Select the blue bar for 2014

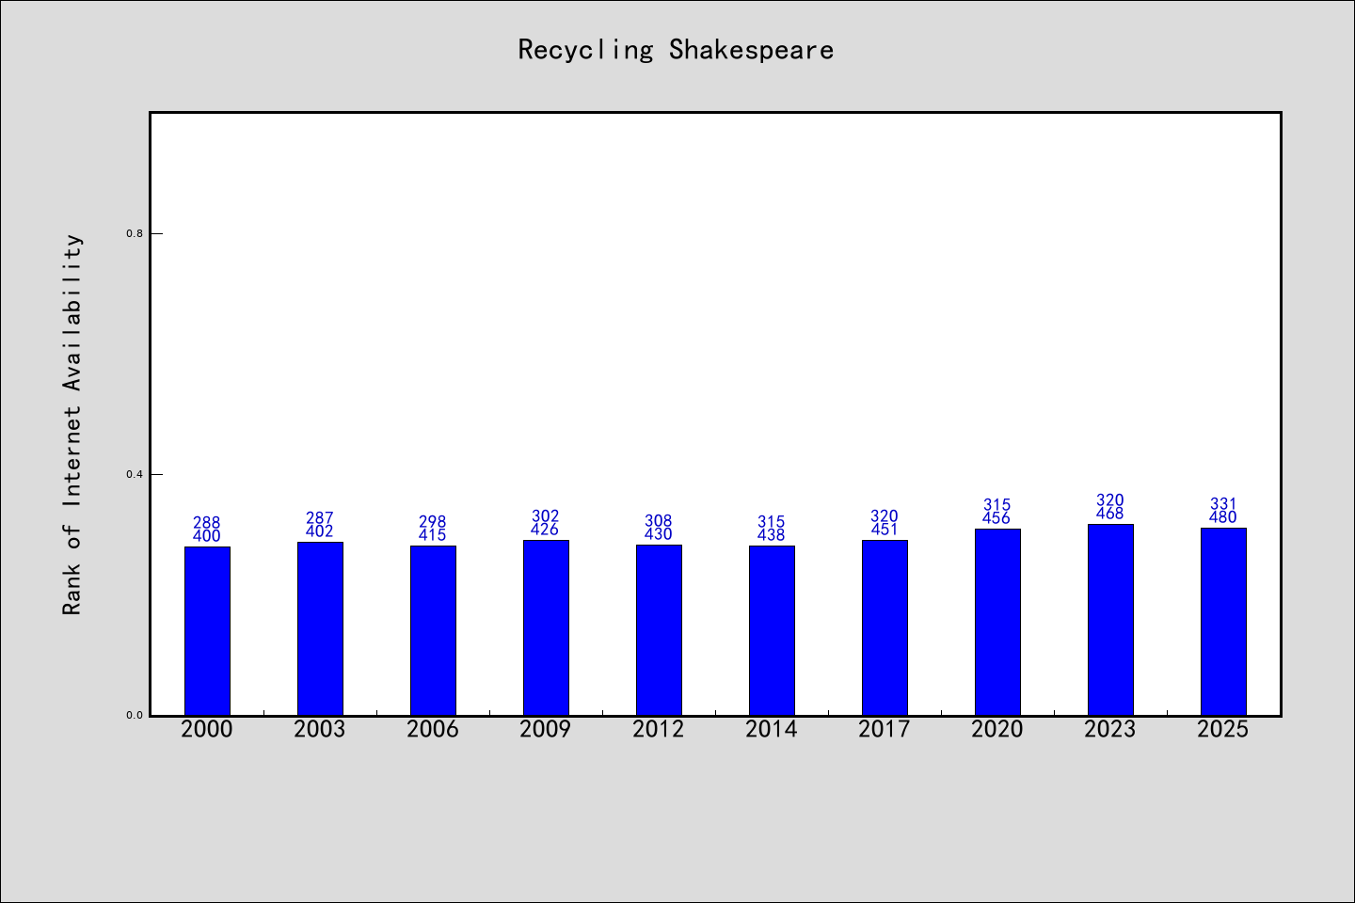[772, 630]
